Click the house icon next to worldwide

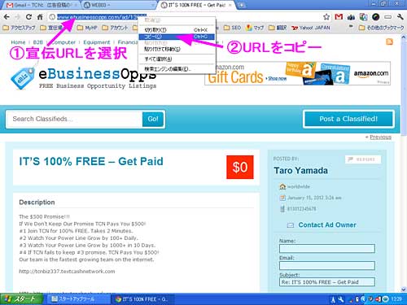282,186
